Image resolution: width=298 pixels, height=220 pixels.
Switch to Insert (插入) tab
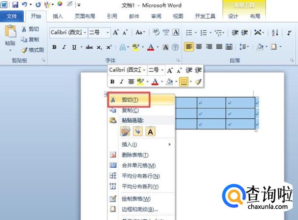[x=58, y=16]
